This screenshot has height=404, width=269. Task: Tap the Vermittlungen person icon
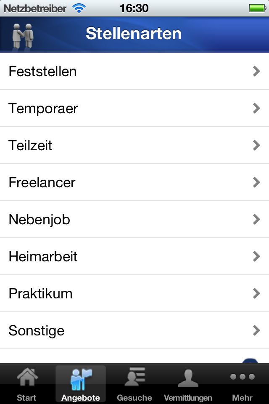[188, 377]
